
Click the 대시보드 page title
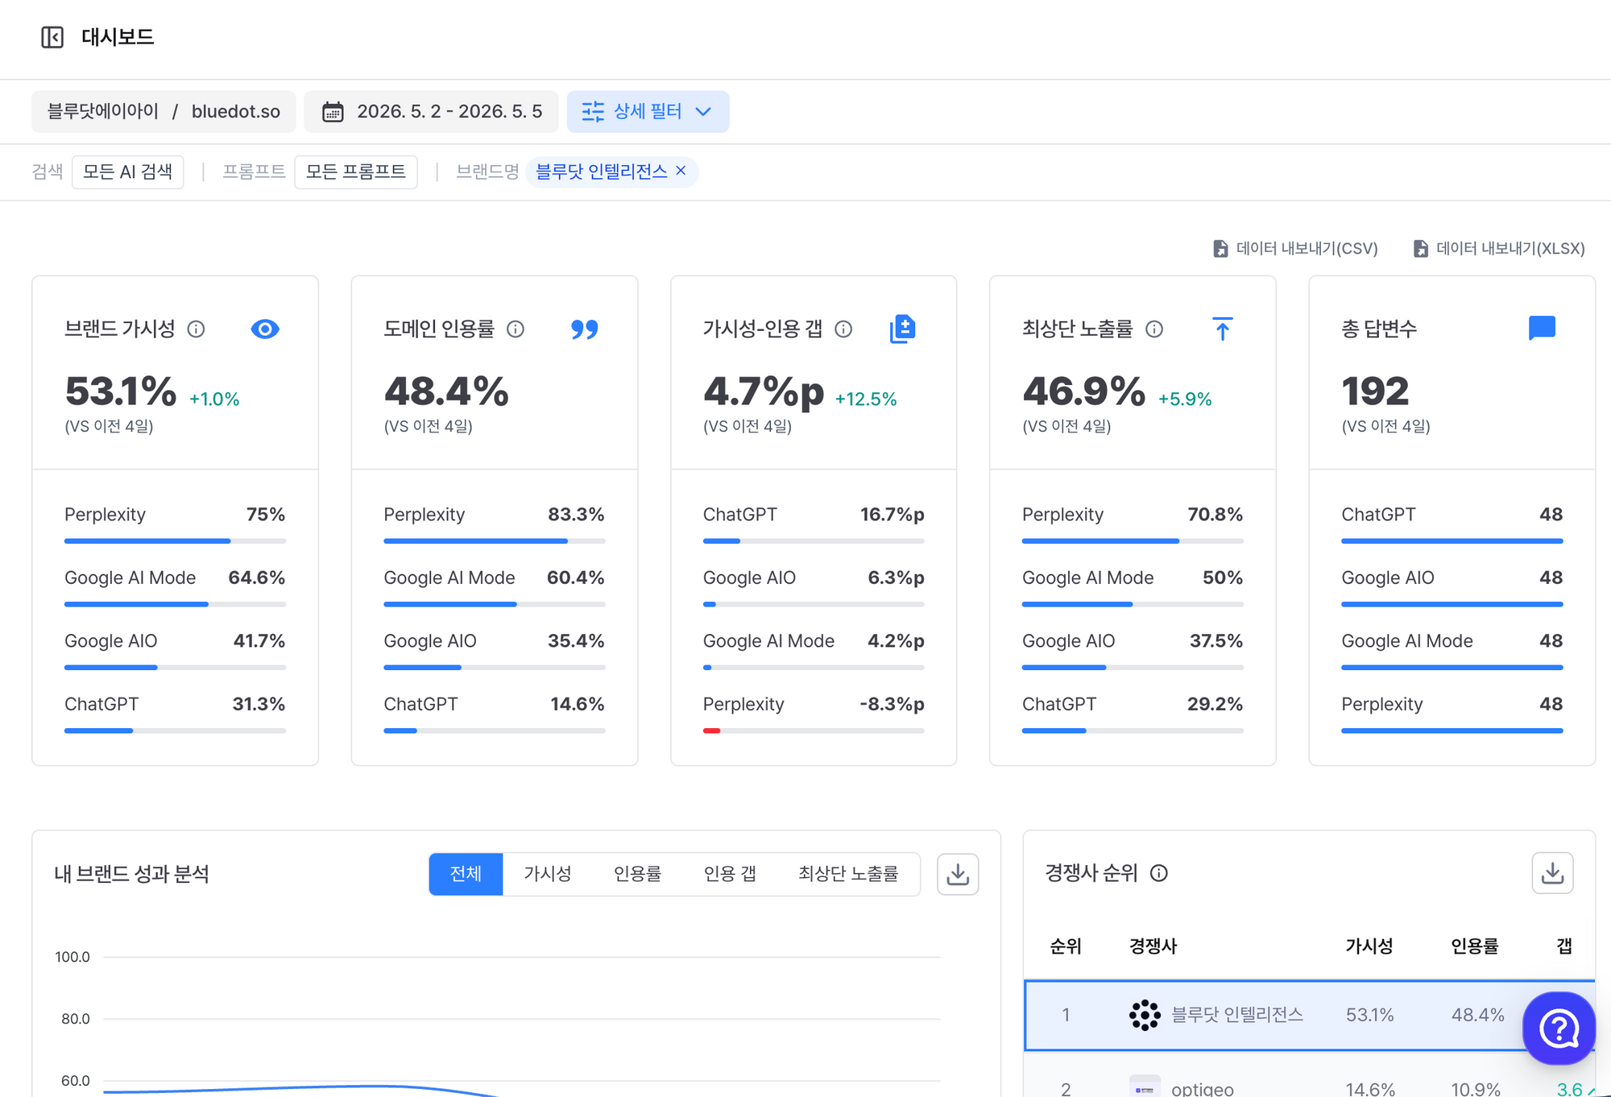point(118,37)
